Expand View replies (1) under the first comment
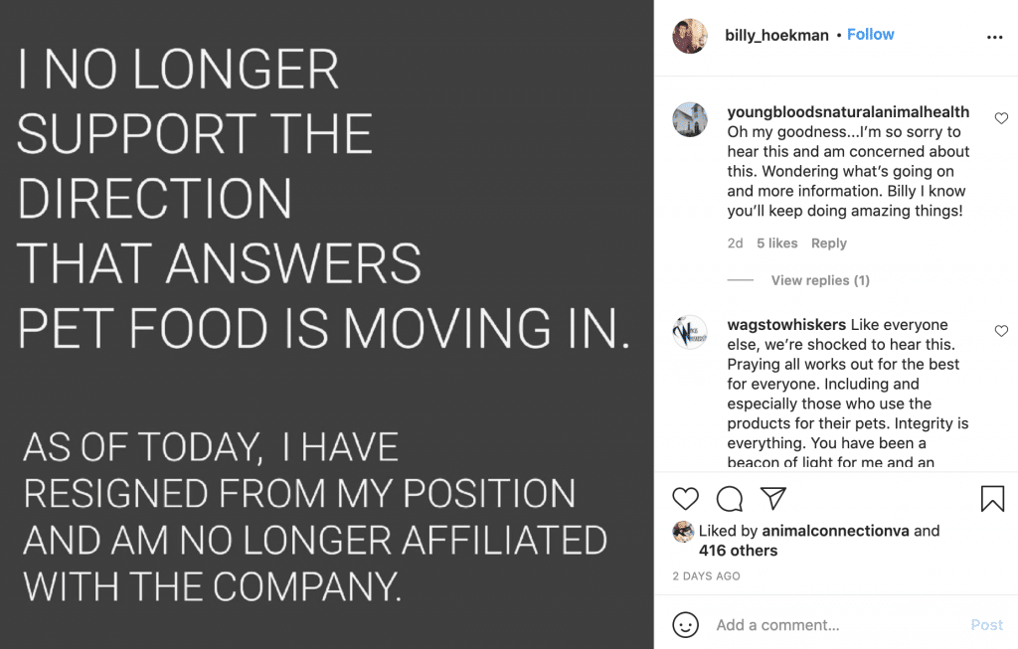The image size is (1018, 649). click(x=820, y=280)
